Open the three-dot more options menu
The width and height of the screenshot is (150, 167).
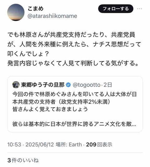[139, 9]
